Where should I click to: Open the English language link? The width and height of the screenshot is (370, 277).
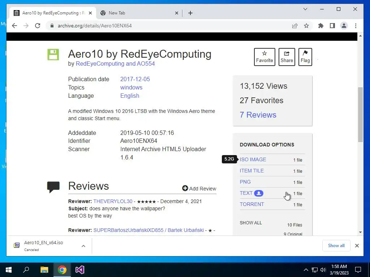click(x=130, y=96)
